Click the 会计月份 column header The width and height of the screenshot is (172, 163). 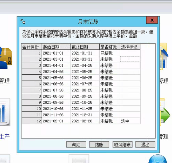(x=32, y=47)
